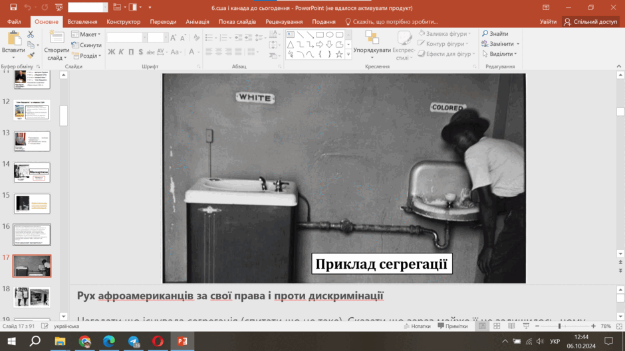Image resolution: width=625 pixels, height=351 pixels.
Task: Start Slide Show icon in status bar
Action: click(x=526, y=326)
